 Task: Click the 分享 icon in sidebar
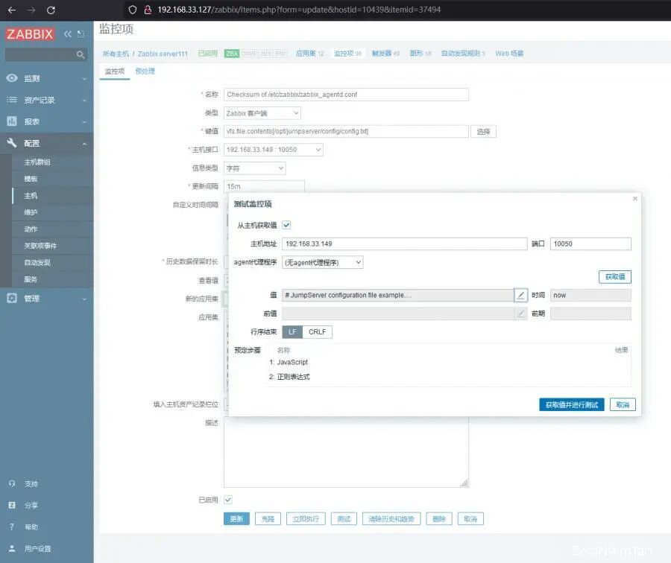point(12,505)
